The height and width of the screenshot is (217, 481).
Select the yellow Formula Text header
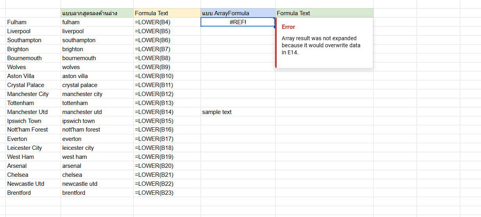tap(167, 13)
